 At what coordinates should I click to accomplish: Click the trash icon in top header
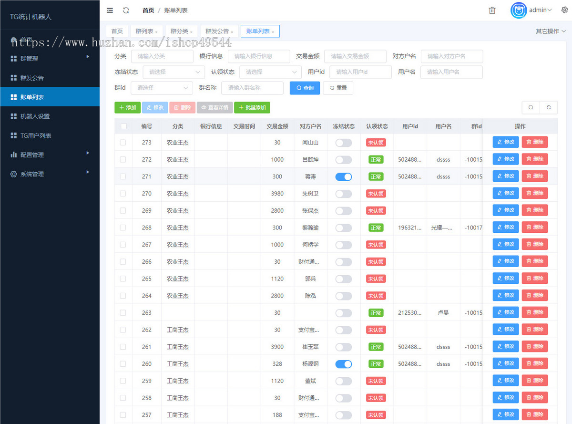[x=492, y=10]
